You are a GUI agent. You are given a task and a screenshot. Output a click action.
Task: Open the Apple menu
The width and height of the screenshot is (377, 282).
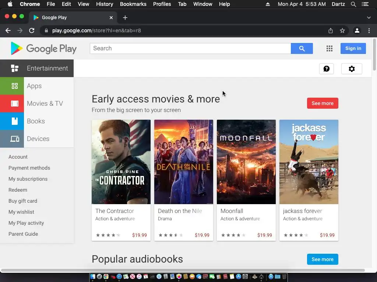tap(10, 4)
